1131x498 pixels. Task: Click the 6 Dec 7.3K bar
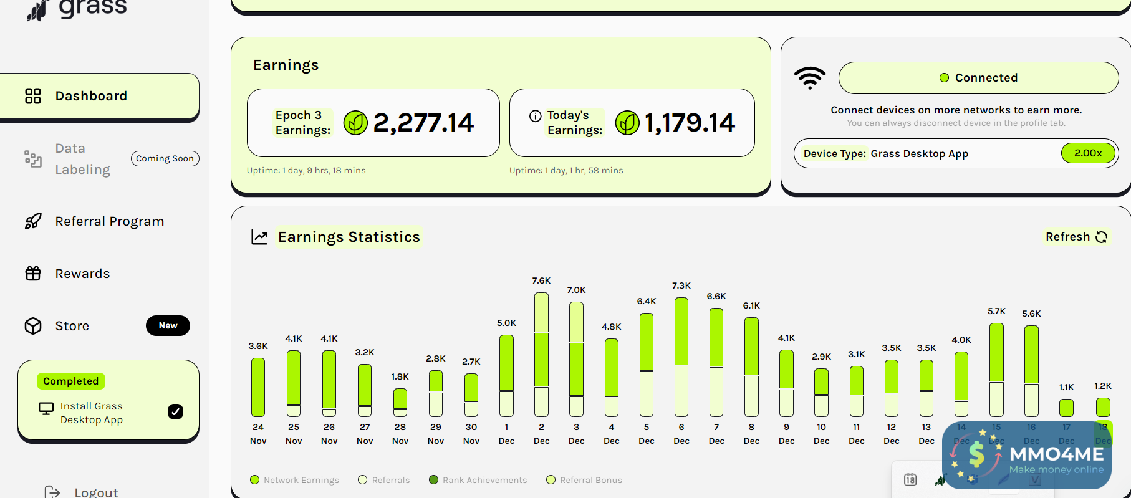click(x=681, y=357)
